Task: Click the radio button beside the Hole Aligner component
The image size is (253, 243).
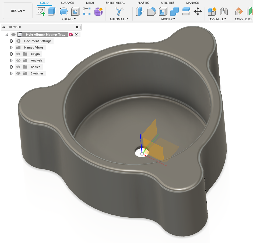Action: tap(77, 35)
